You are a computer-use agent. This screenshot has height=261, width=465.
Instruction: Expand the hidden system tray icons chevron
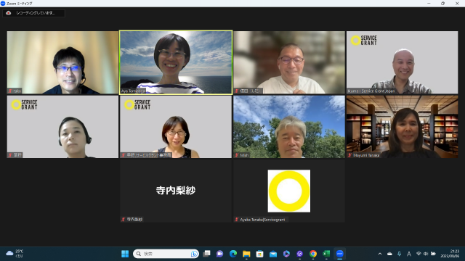point(380,254)
